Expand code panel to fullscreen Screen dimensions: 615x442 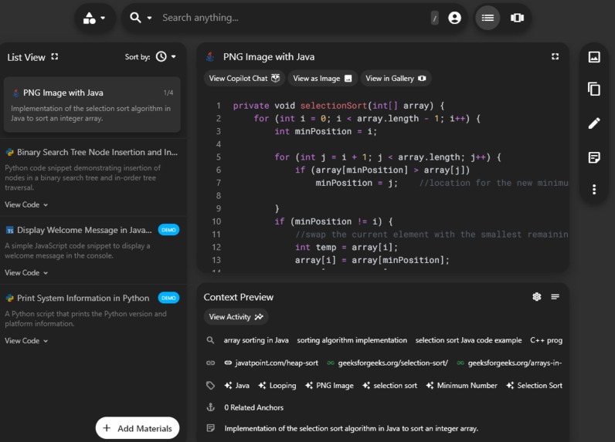(x=555, y=57)
